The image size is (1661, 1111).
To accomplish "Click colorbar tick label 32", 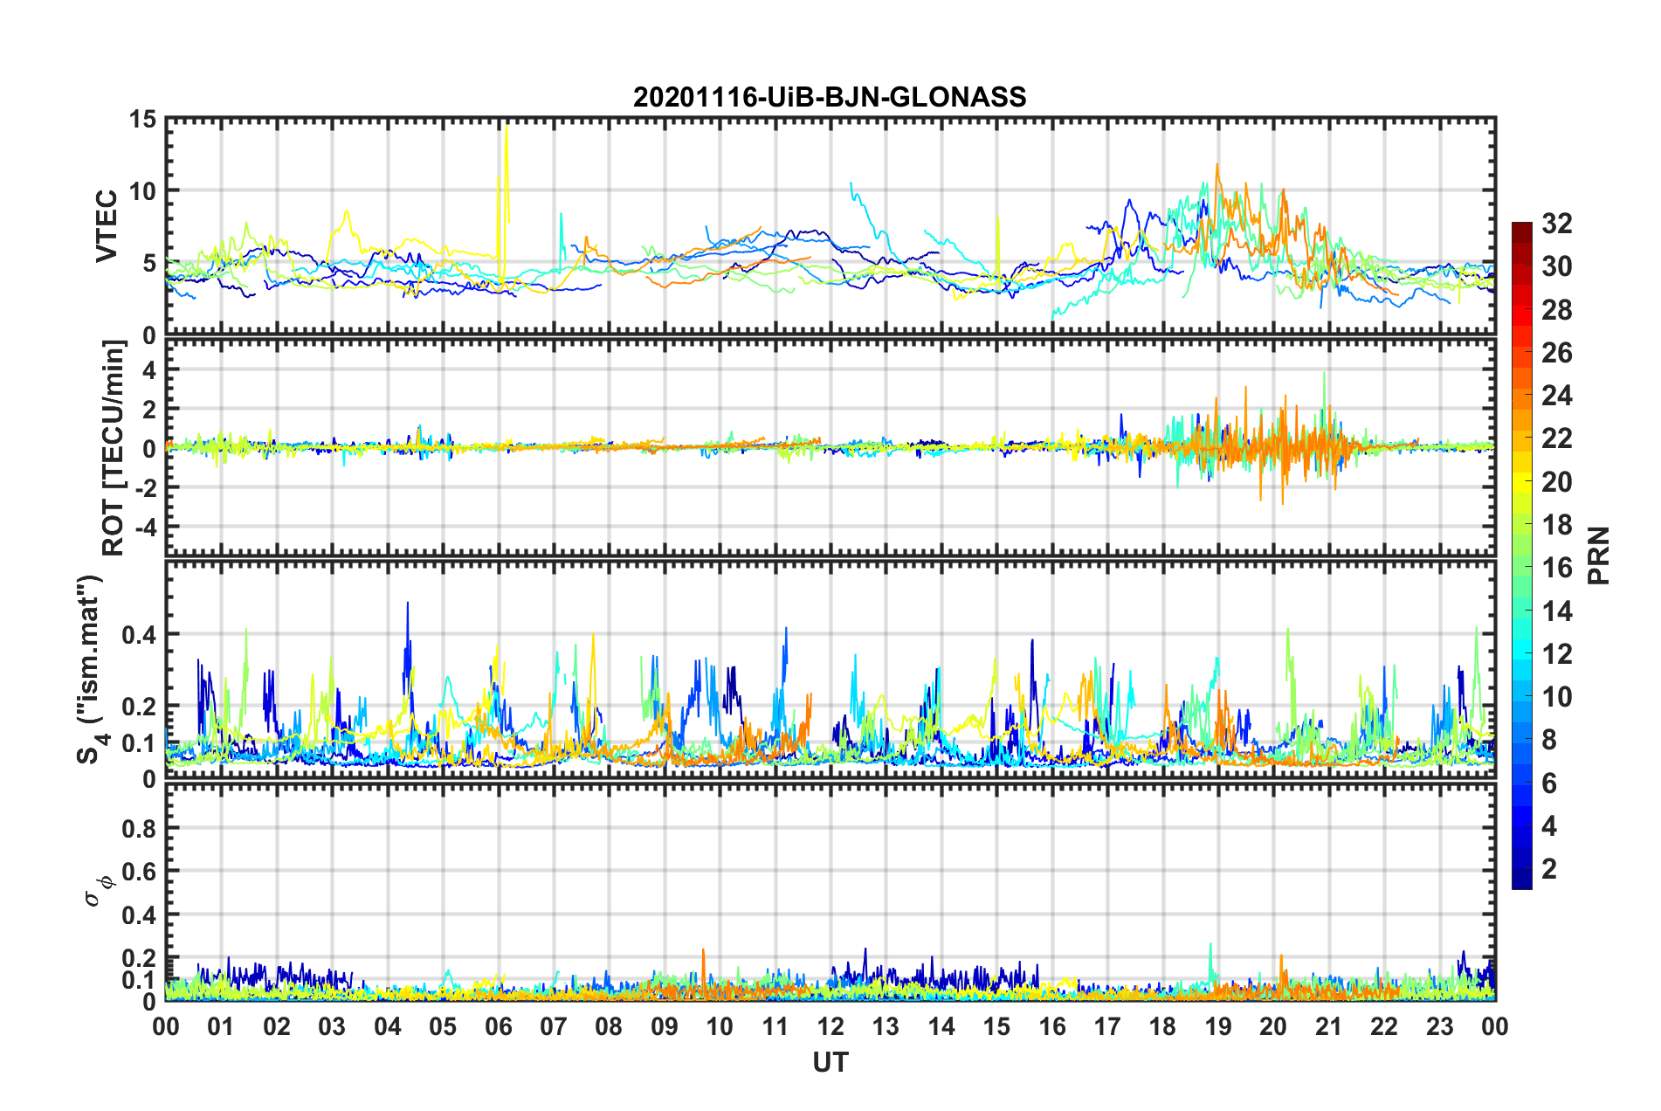I will [x=1556, y=224].
